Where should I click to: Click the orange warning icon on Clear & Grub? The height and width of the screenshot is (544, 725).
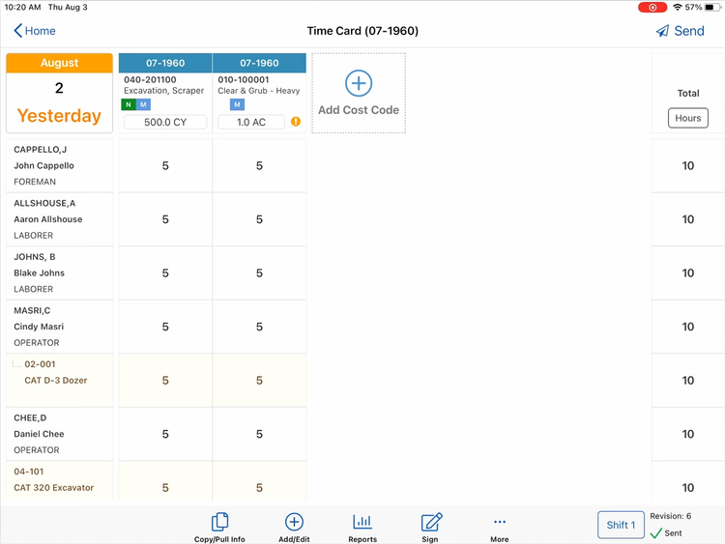[296, 122]
